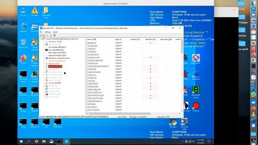Sort imports by the type column header
Image resolution: width=258 pixels, height=145 pixels.
click(x=118, y=39)
